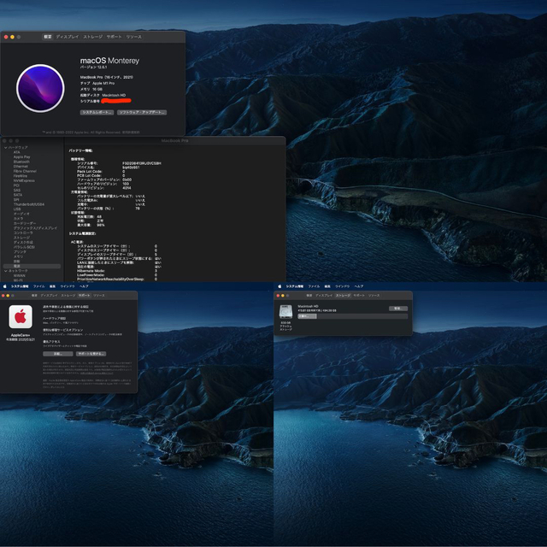Select ストレージ tab in macOS Monterey window

click(93, 37)
